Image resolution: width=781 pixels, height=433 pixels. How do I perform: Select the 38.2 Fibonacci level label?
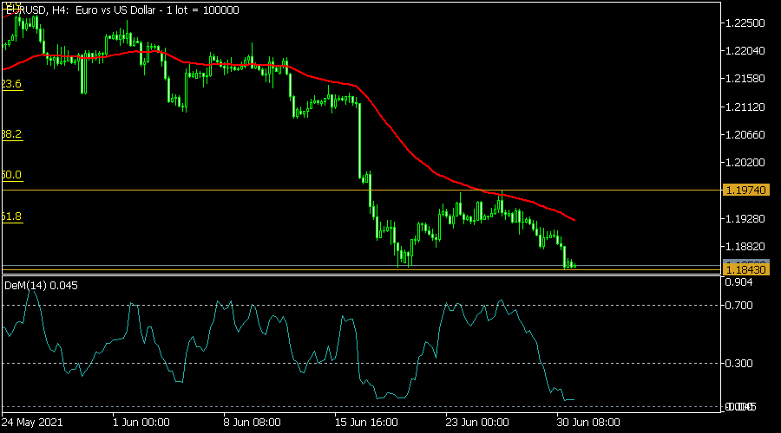[11, 134]
